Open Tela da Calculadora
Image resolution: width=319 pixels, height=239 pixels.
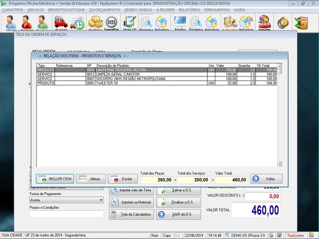point(132,214)
